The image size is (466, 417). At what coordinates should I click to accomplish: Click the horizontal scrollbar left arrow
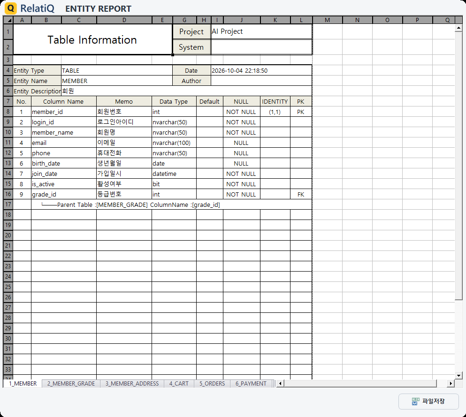click(280, 383)
